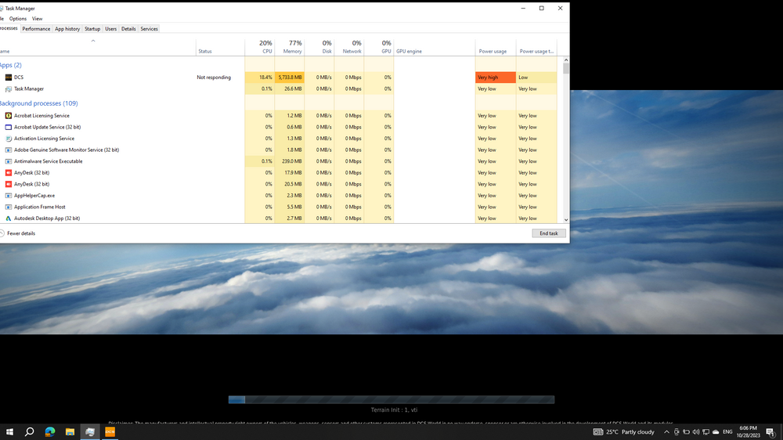The image size is (783, 440).
Task: Sort by Memory column header
Action: 290,47
